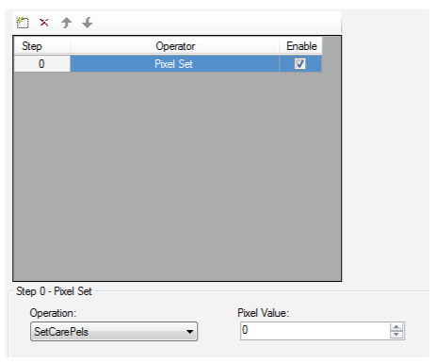Click into the Pixel Value input field
436x363 pixels.
tap(315, 331)
